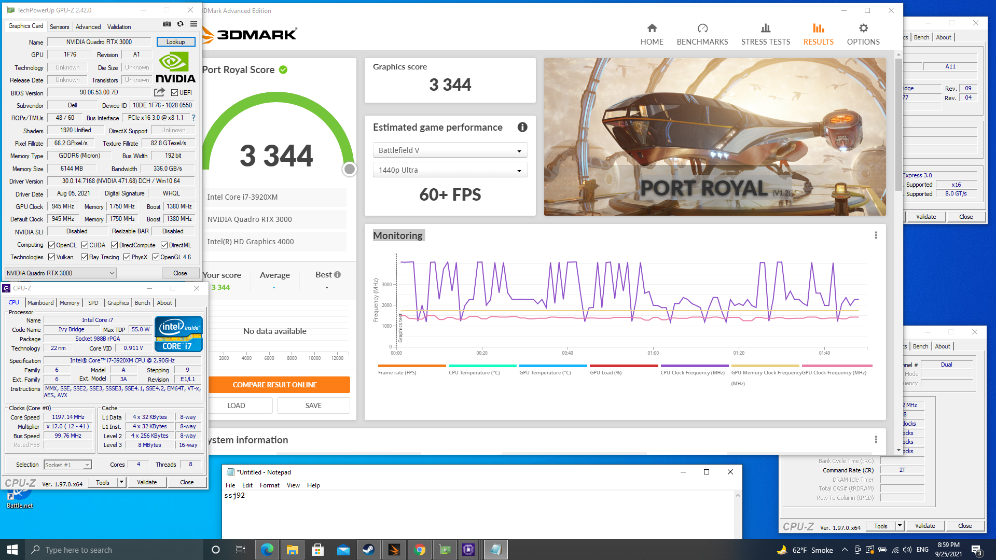Open 3DMark HOME page
Viewport: 996px width, 560px height.
(x=652, y=35)
